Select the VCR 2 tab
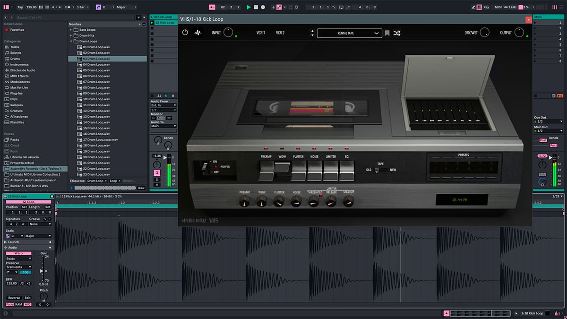The width and height of the screenshot is (567, 319). coord(280,33)
